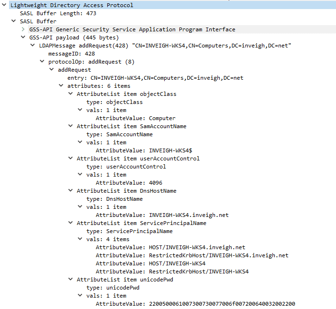Select the messageID: 428 field
The image size is (336, 309).
click(72, 54)
